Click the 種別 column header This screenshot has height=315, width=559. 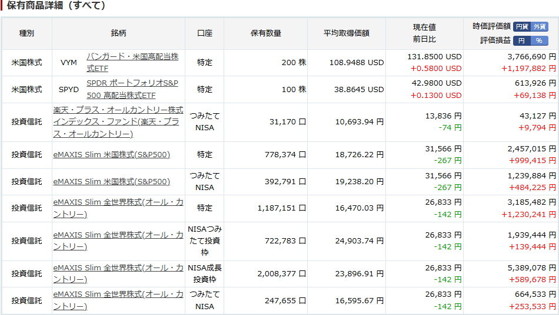(x=26, y=33)
